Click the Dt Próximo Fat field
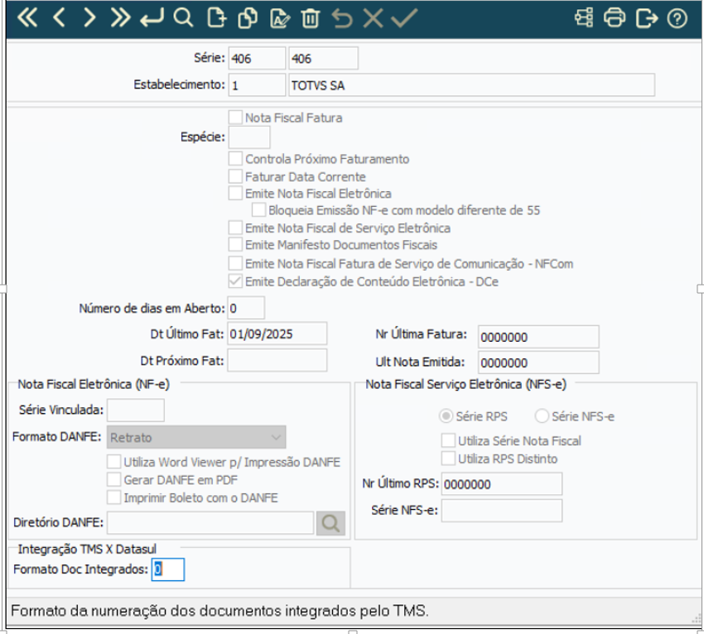Screen dimensions: 704x634 pos(277,360)
